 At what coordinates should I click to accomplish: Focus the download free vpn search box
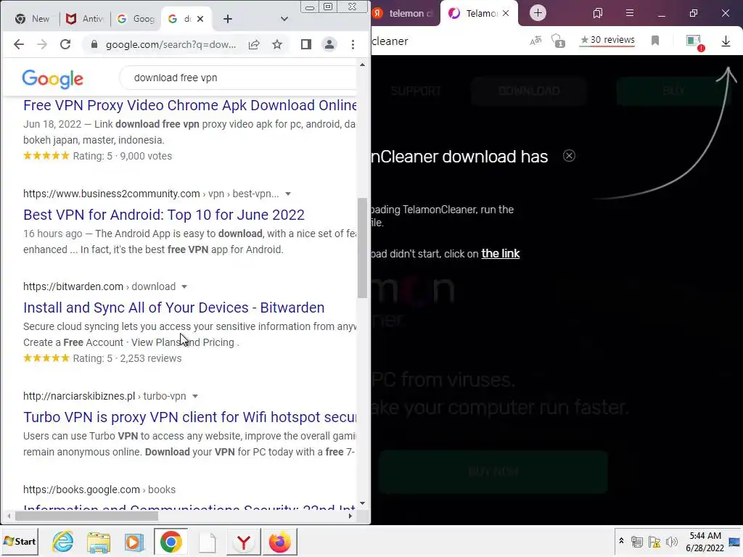pos(239,78)
